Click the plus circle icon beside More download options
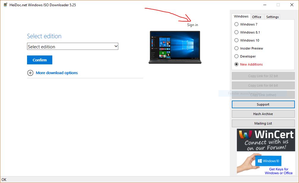Screen dimensions: 299x183 click(30, 73)
